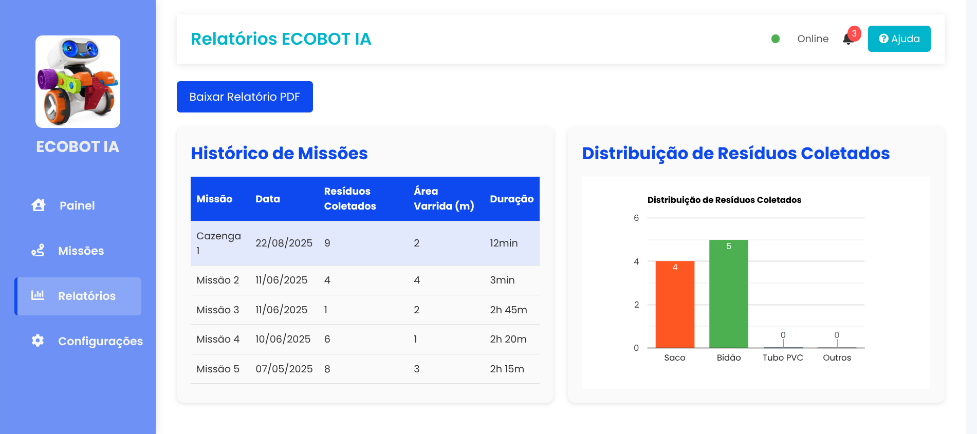Screen dimensions: 977x434
Task: Click the ECOBOT robot logo image
Action: (x=78, y=82)
